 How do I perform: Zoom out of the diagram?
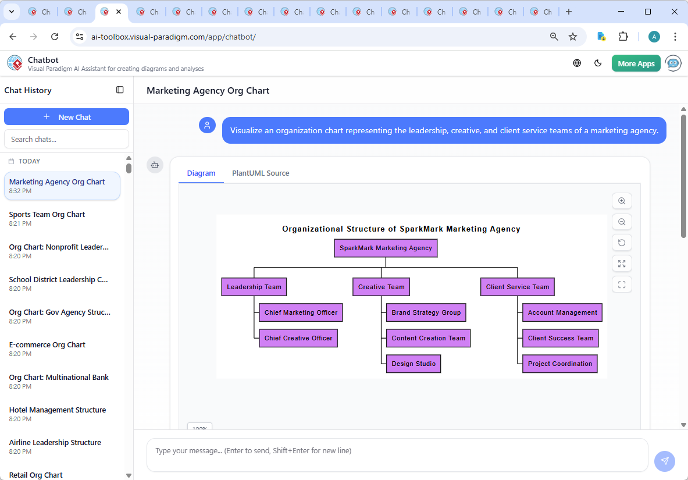(x=622, y=222)
